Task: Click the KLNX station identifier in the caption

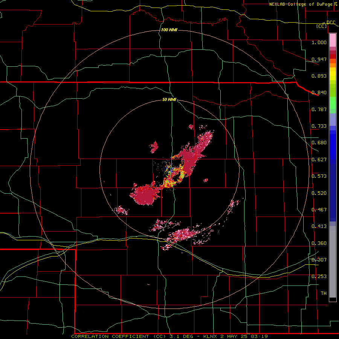Action: tap(211, 336)
